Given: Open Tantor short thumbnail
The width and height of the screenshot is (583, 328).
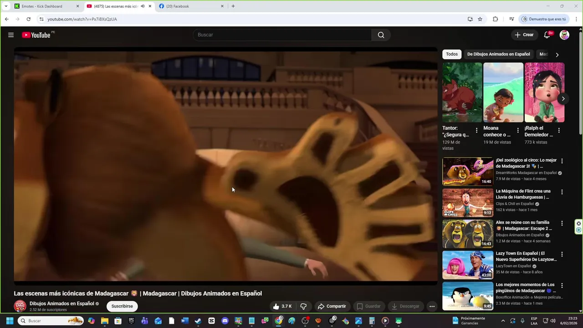Looking at the screenshot, I should 462,92.
